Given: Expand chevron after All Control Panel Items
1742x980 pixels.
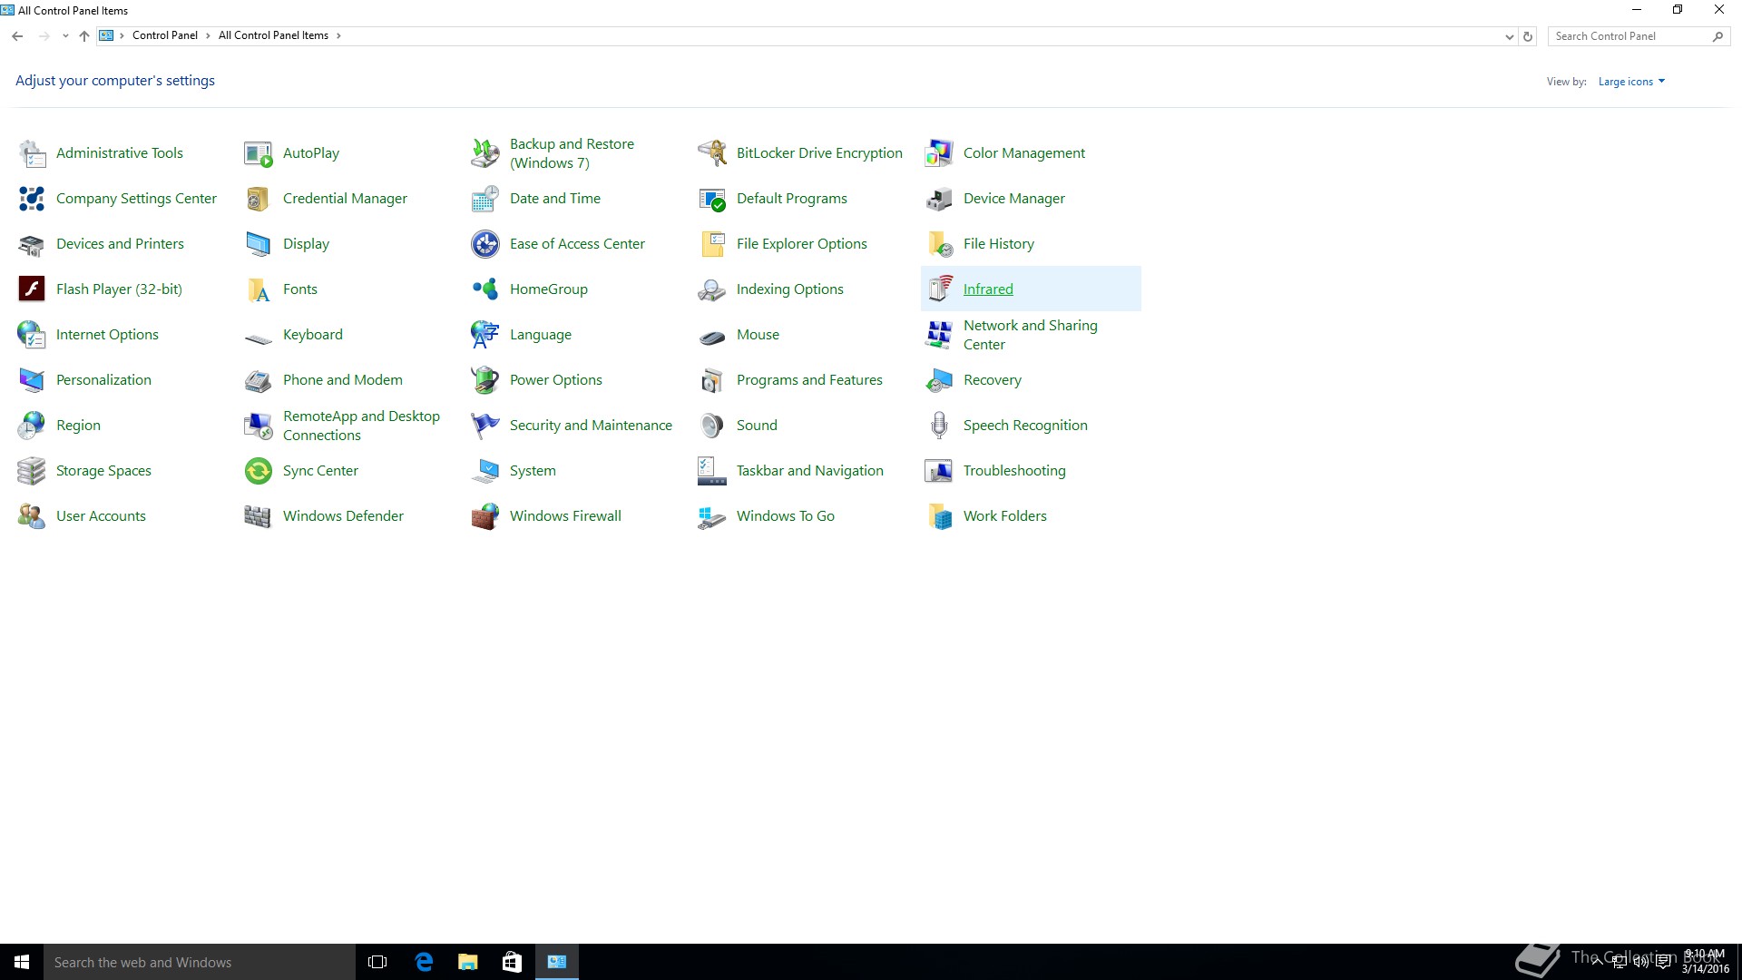Looking at the screenshot, I should (x=338, y=36).
